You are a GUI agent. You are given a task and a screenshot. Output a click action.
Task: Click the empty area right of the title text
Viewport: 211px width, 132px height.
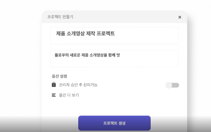click(146, 34)
